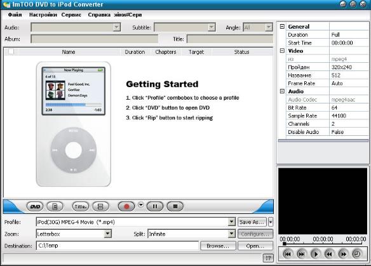The image size is (371, 266).
Task: Select the Start Time value 00:00:00
Action: click(x=349, y=43)
